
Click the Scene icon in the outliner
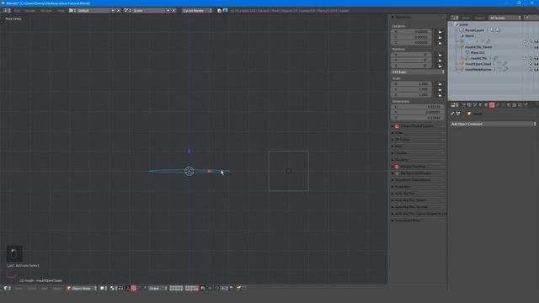tap(456, 24)
